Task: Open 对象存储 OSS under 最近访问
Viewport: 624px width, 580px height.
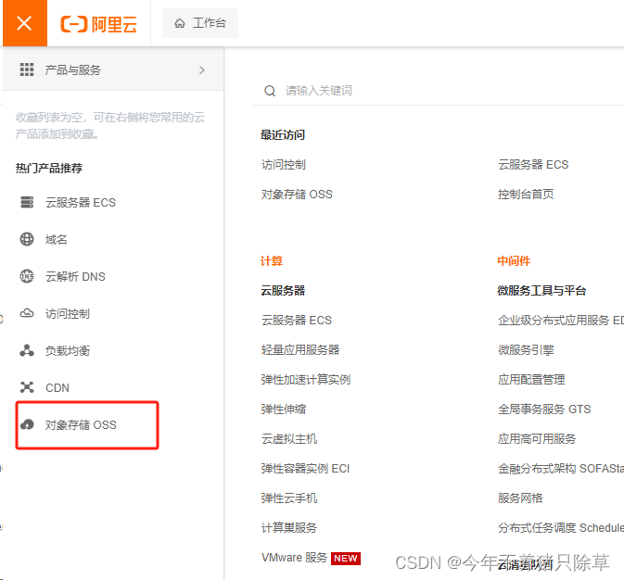Action: coord(297,195)
